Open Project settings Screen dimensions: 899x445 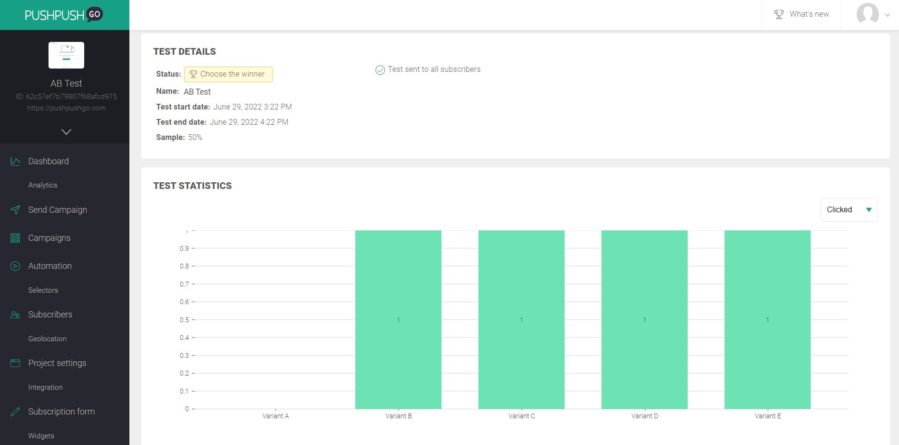tap(58, 363)
